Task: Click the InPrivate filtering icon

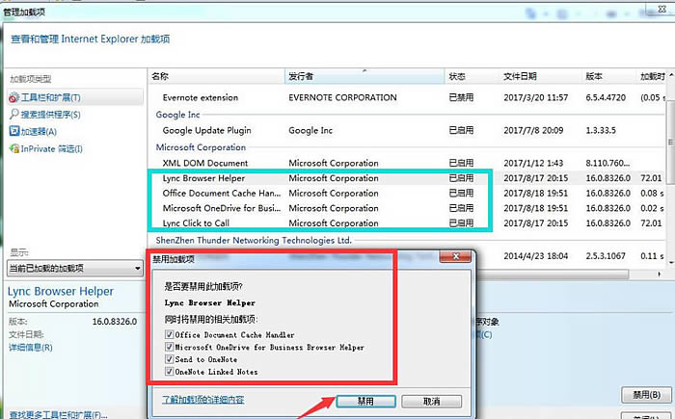Action: pyautogui.click(x=13, y=148)
